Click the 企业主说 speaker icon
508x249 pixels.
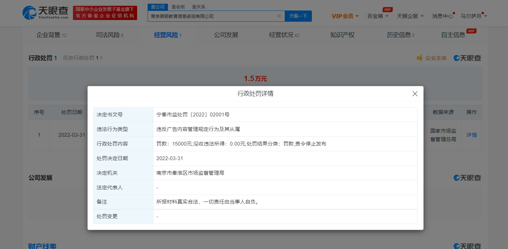[420, 58]
